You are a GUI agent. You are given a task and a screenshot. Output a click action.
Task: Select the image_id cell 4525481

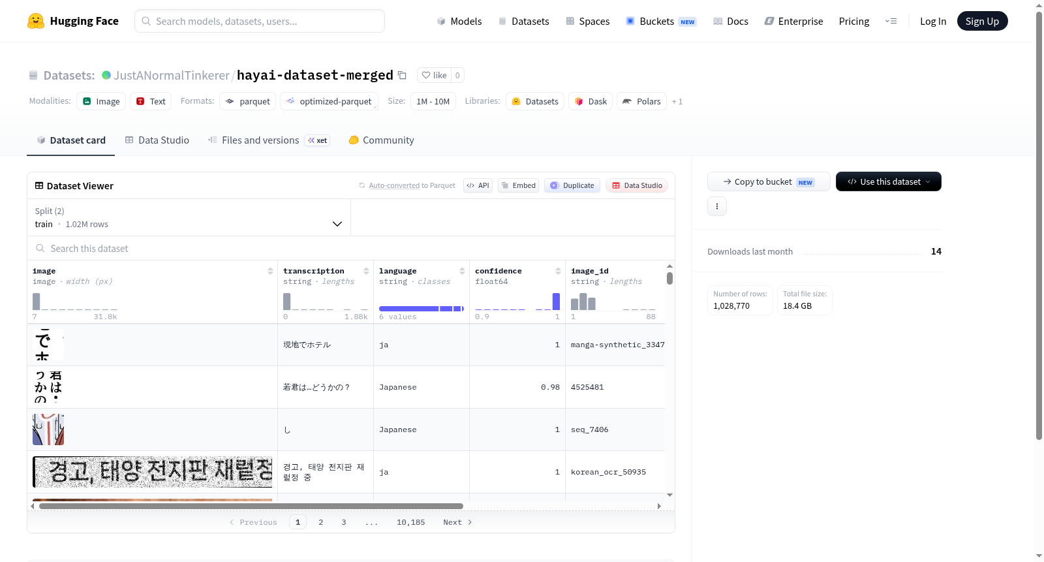coord(615,387)
